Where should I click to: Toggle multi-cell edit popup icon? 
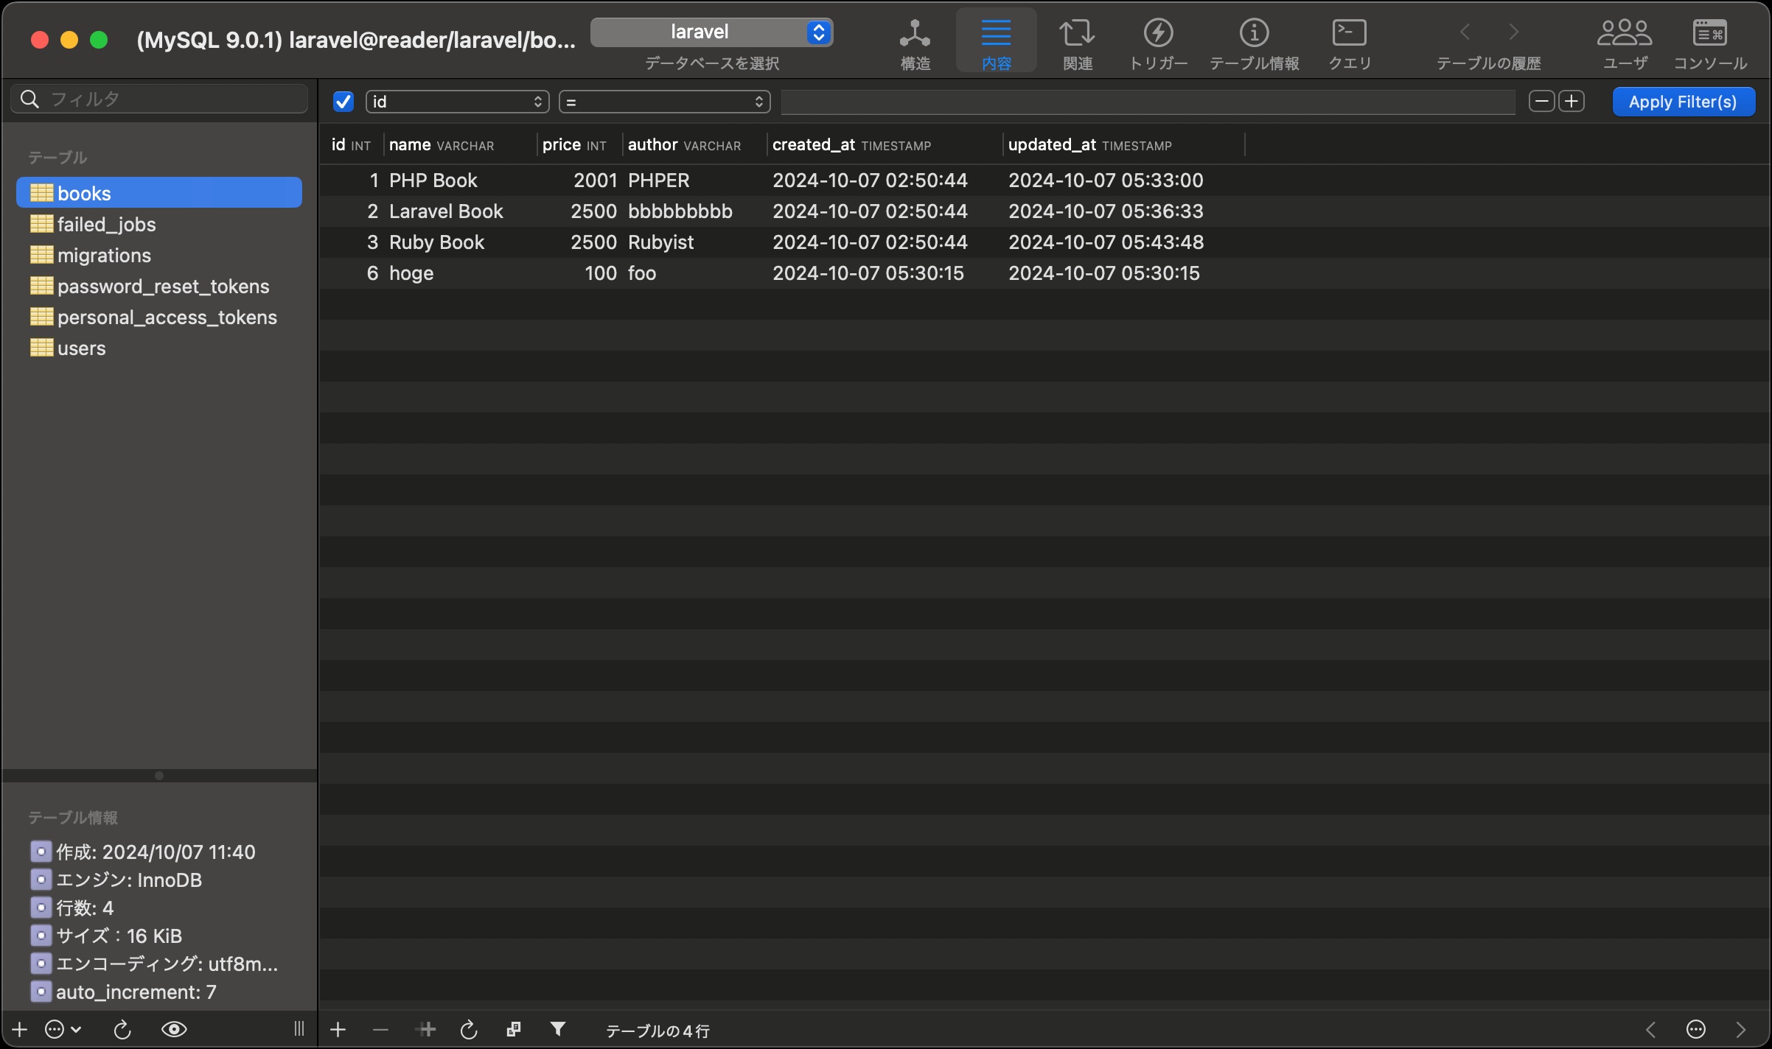[514, 1029]
